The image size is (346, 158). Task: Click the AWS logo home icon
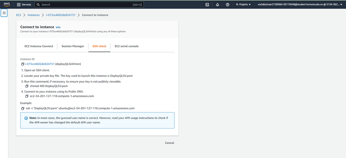pos(7,5)
